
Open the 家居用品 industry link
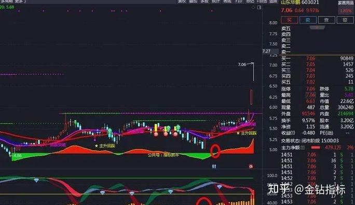tap(346, 3)
